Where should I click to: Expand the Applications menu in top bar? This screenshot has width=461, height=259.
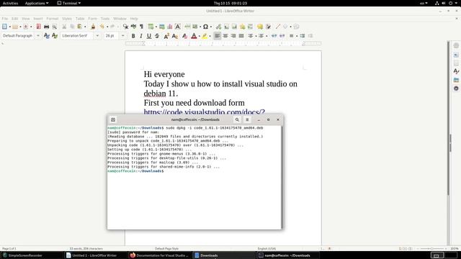tap(37, 3)
